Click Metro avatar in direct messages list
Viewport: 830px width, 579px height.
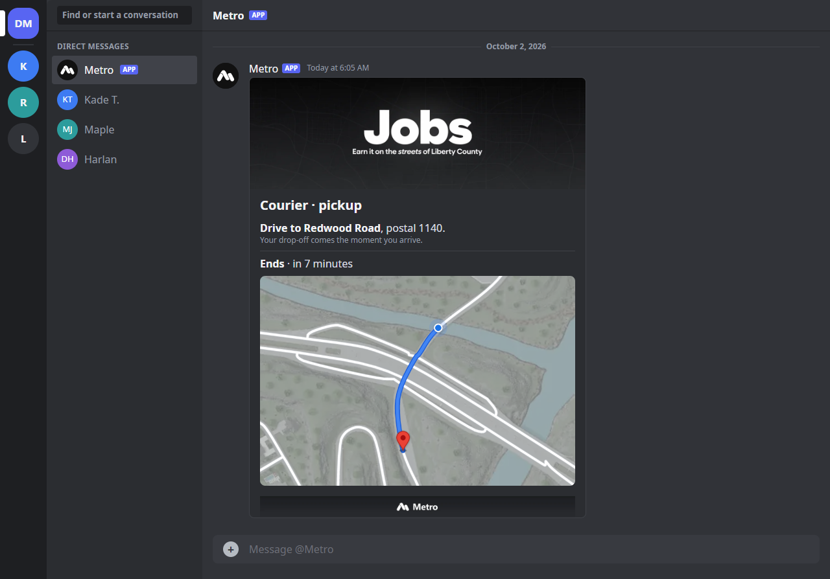pyautogui.click(x=67, y=70)
